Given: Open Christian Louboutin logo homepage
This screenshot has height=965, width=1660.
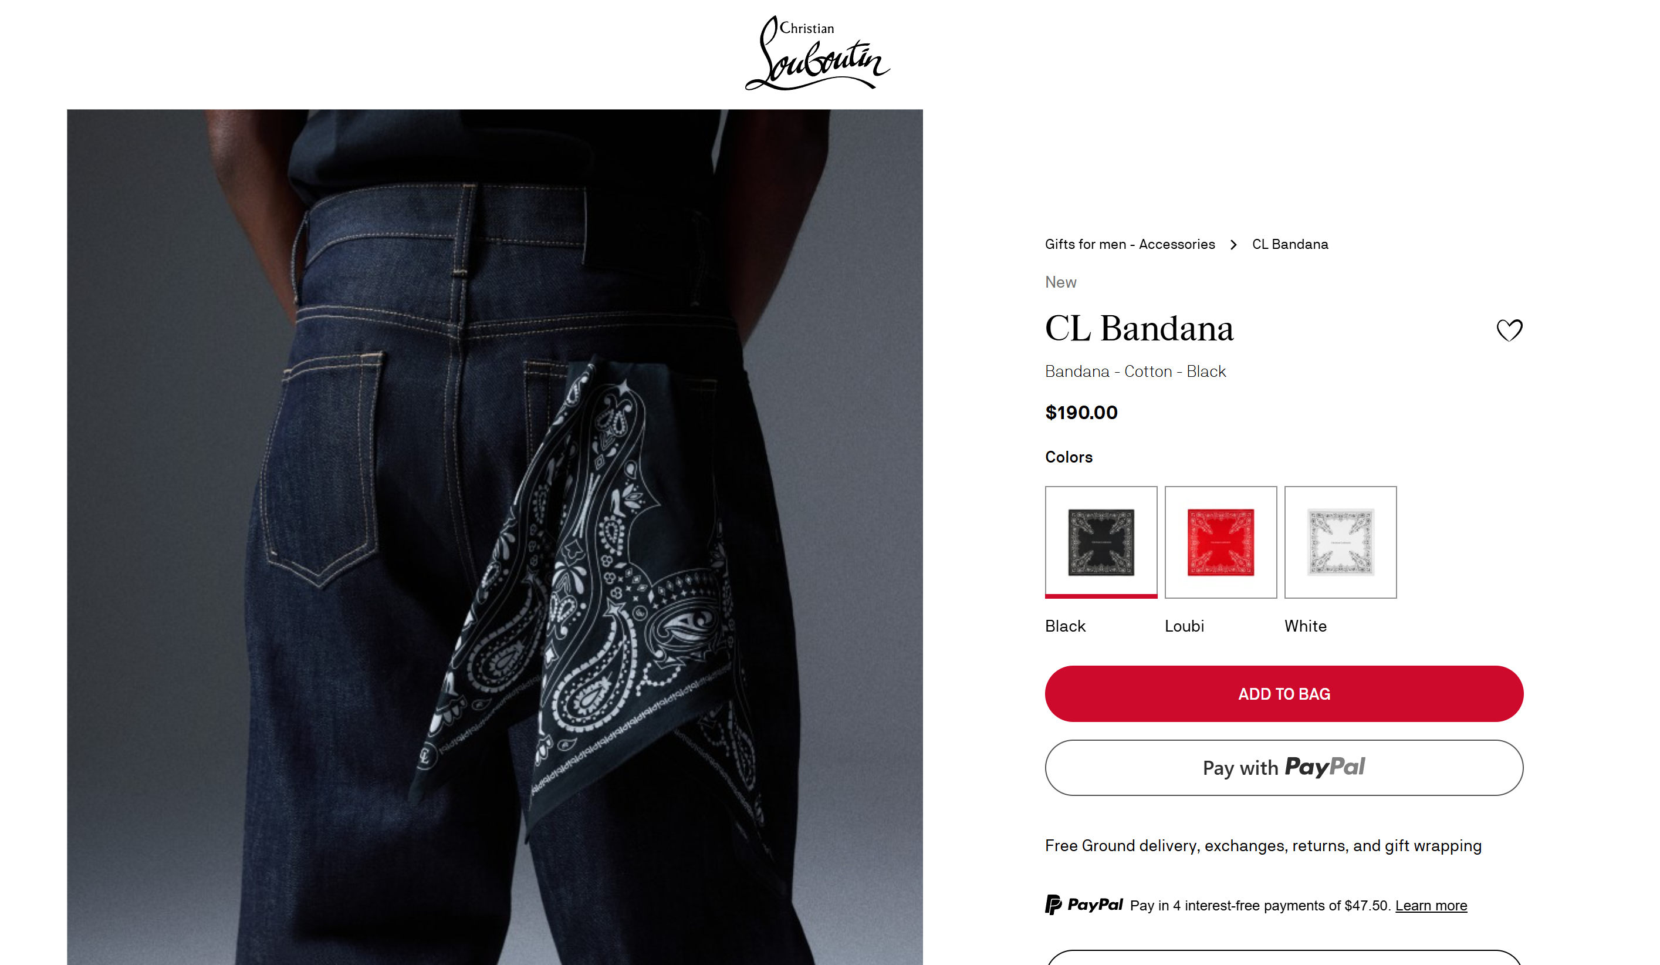Looking at the screenshot, I should 817,53.
